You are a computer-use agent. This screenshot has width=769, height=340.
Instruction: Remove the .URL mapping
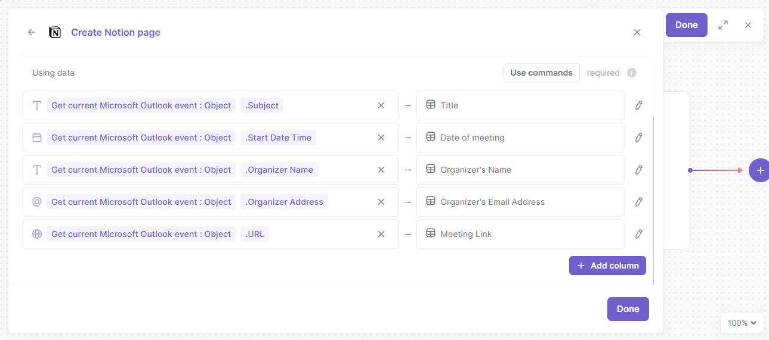click(x=381, y=234)
